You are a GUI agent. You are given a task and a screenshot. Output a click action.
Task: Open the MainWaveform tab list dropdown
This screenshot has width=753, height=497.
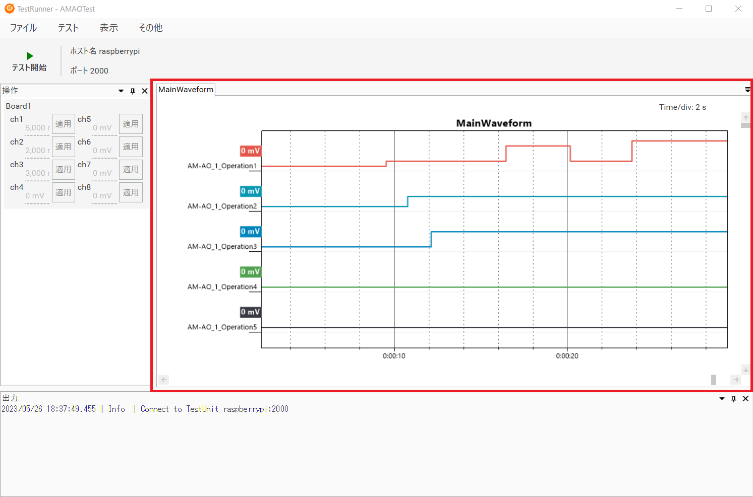click(747, 90)
